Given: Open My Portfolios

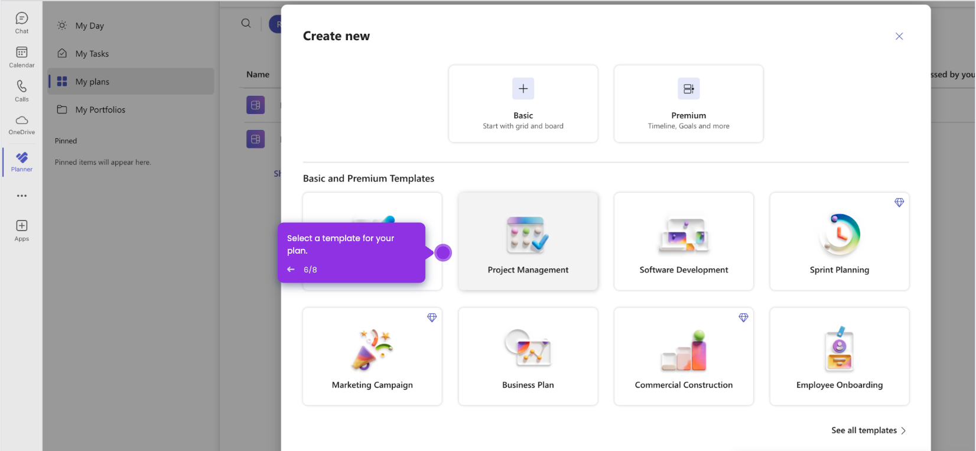Looking at the screenshot, I should tap(131, 109).
